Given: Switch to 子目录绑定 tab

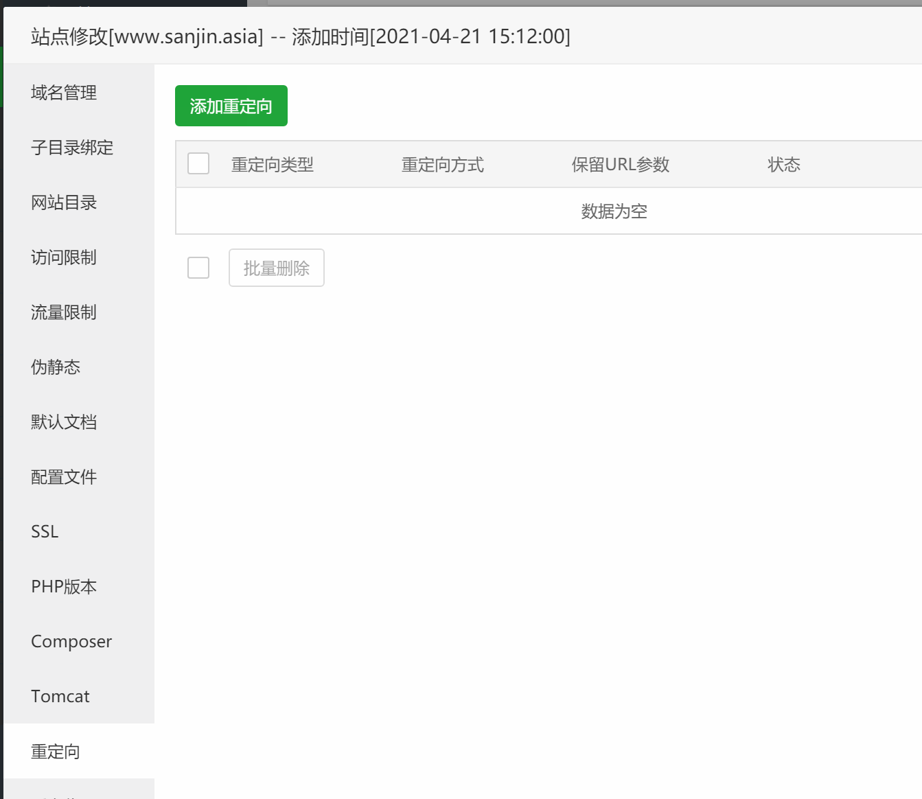Looking at the screenshot, I should (79, 147).
